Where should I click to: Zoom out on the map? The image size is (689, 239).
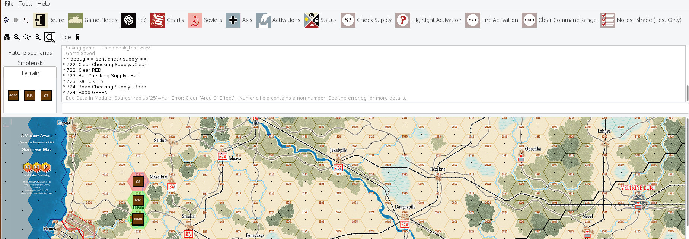click(38, 37)
